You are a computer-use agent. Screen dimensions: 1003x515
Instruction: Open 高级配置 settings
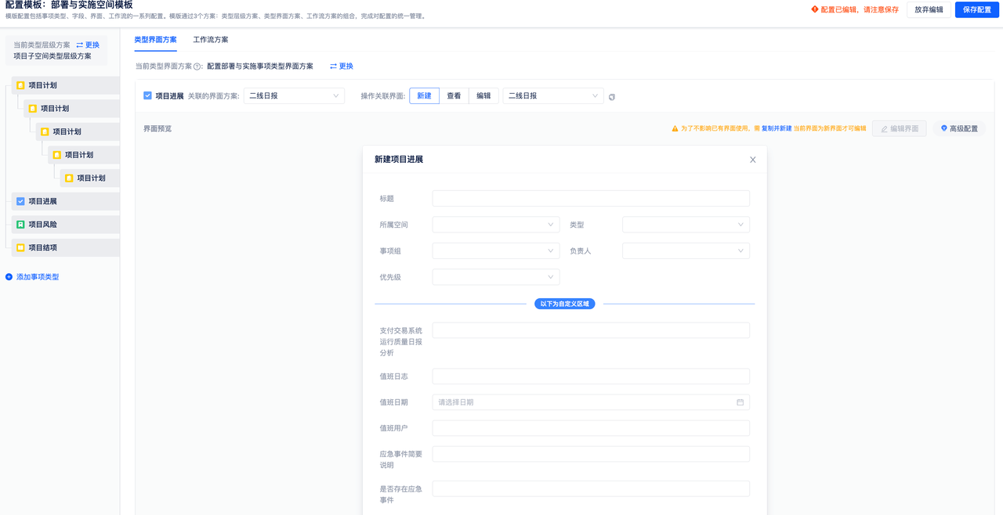(959, 128)
